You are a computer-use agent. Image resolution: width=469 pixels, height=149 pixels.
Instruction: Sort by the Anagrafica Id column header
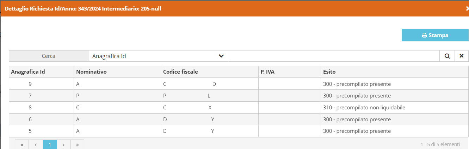28,72
